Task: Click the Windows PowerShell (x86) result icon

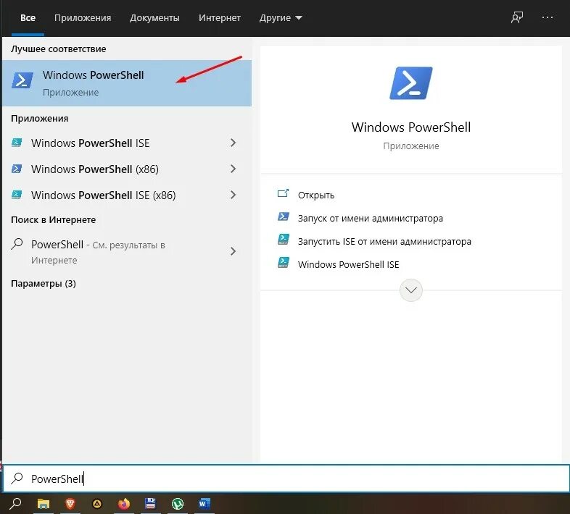Action: [17, 169]
